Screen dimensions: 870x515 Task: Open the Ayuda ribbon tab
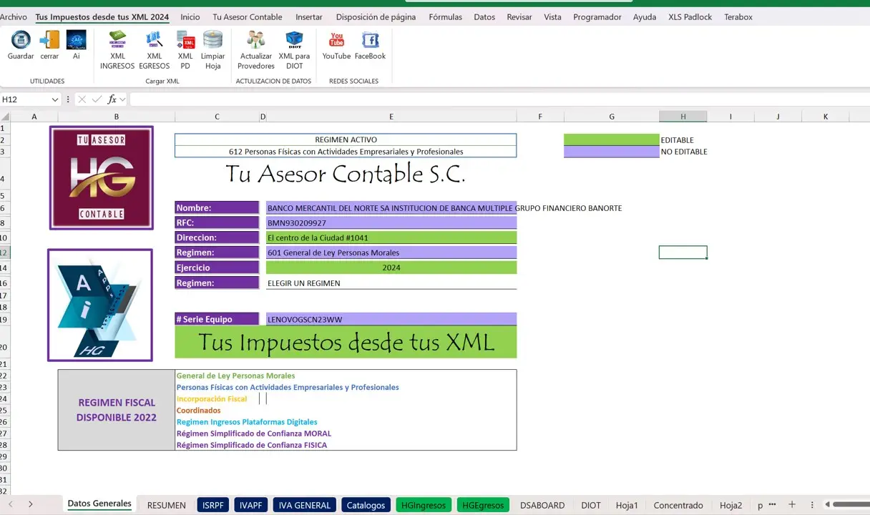(645, 16)
